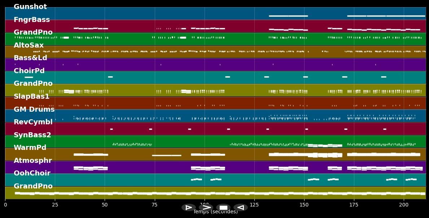Image resolution: width=429 pixels, height=218 pixels.
Task: Click the 25 seconds tick label
Action: [x=55, y=205]
